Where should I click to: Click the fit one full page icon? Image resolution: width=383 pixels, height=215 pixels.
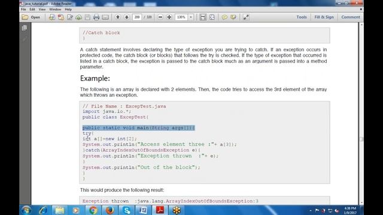(x=212, y=17)
